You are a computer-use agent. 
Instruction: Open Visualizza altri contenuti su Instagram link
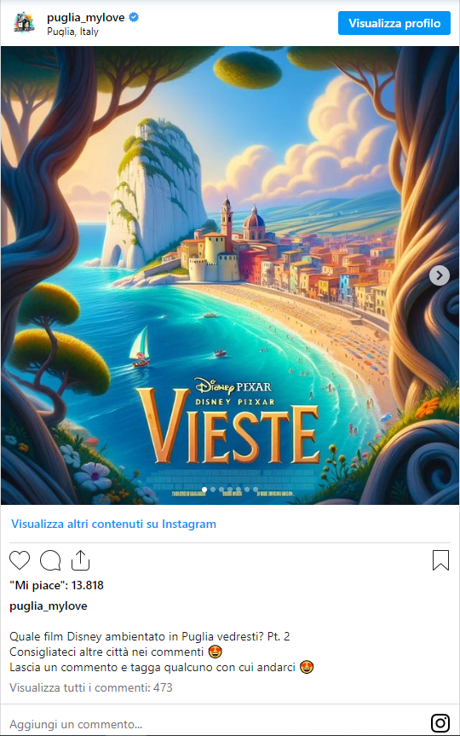tap(113, 524)
